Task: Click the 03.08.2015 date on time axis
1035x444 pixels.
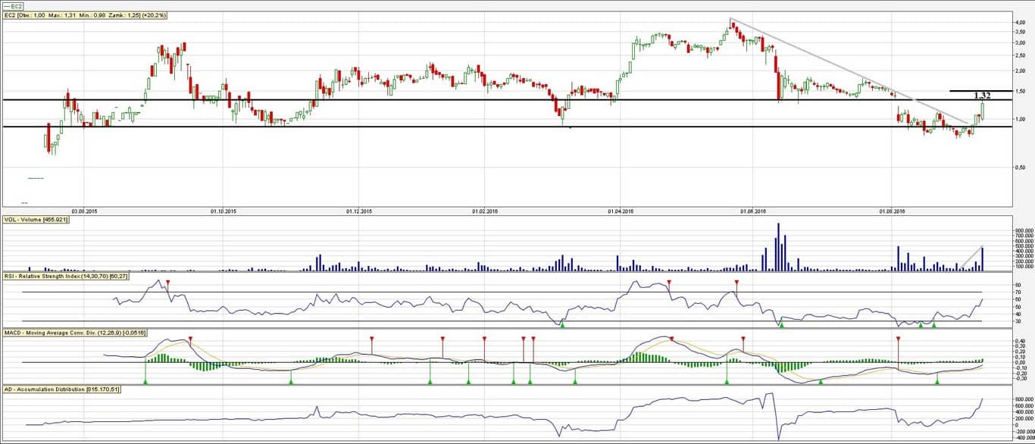Action: [x=82, y=211]
